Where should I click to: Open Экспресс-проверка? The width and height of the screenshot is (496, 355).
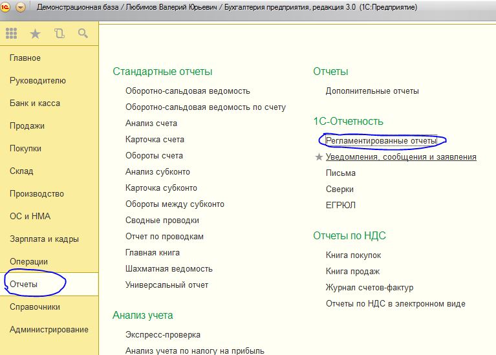coord(162,335)
